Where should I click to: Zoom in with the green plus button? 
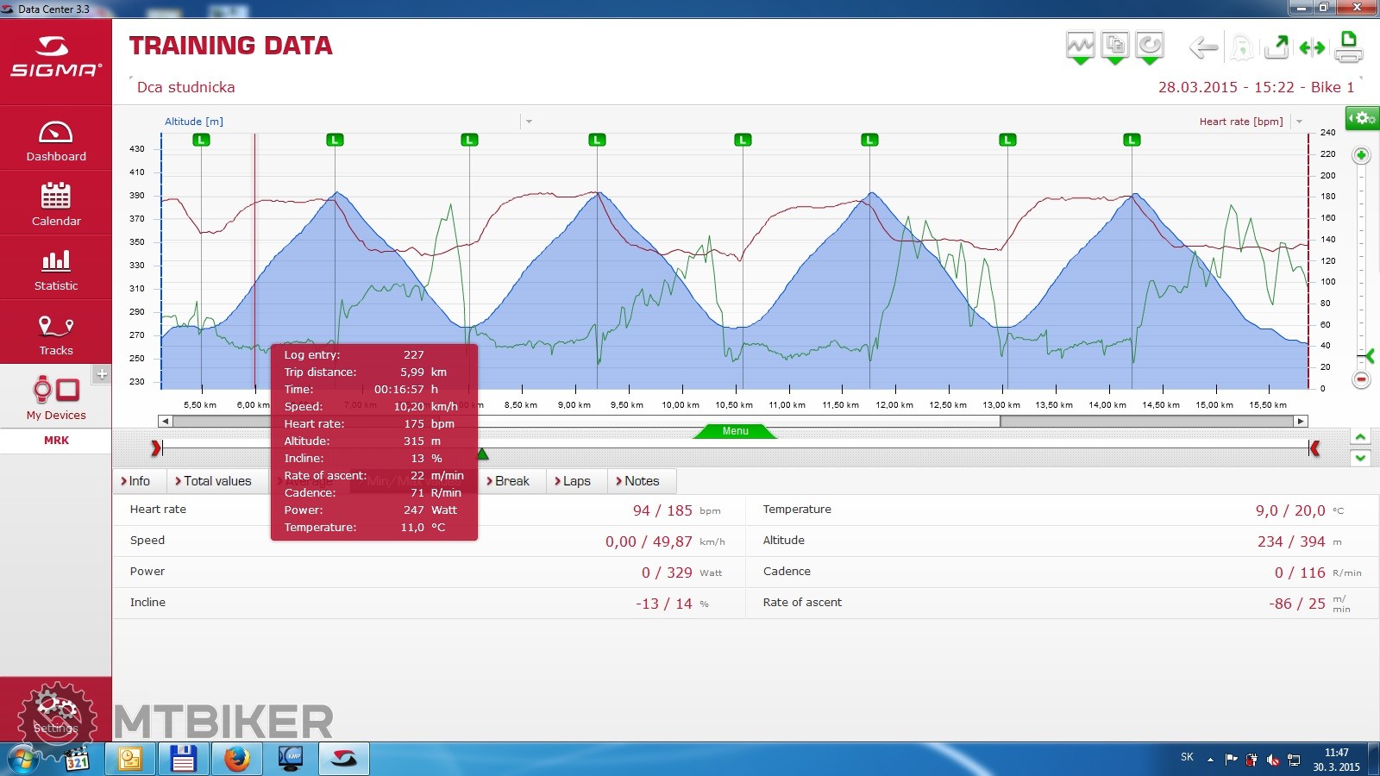(x=1361, y=155)
